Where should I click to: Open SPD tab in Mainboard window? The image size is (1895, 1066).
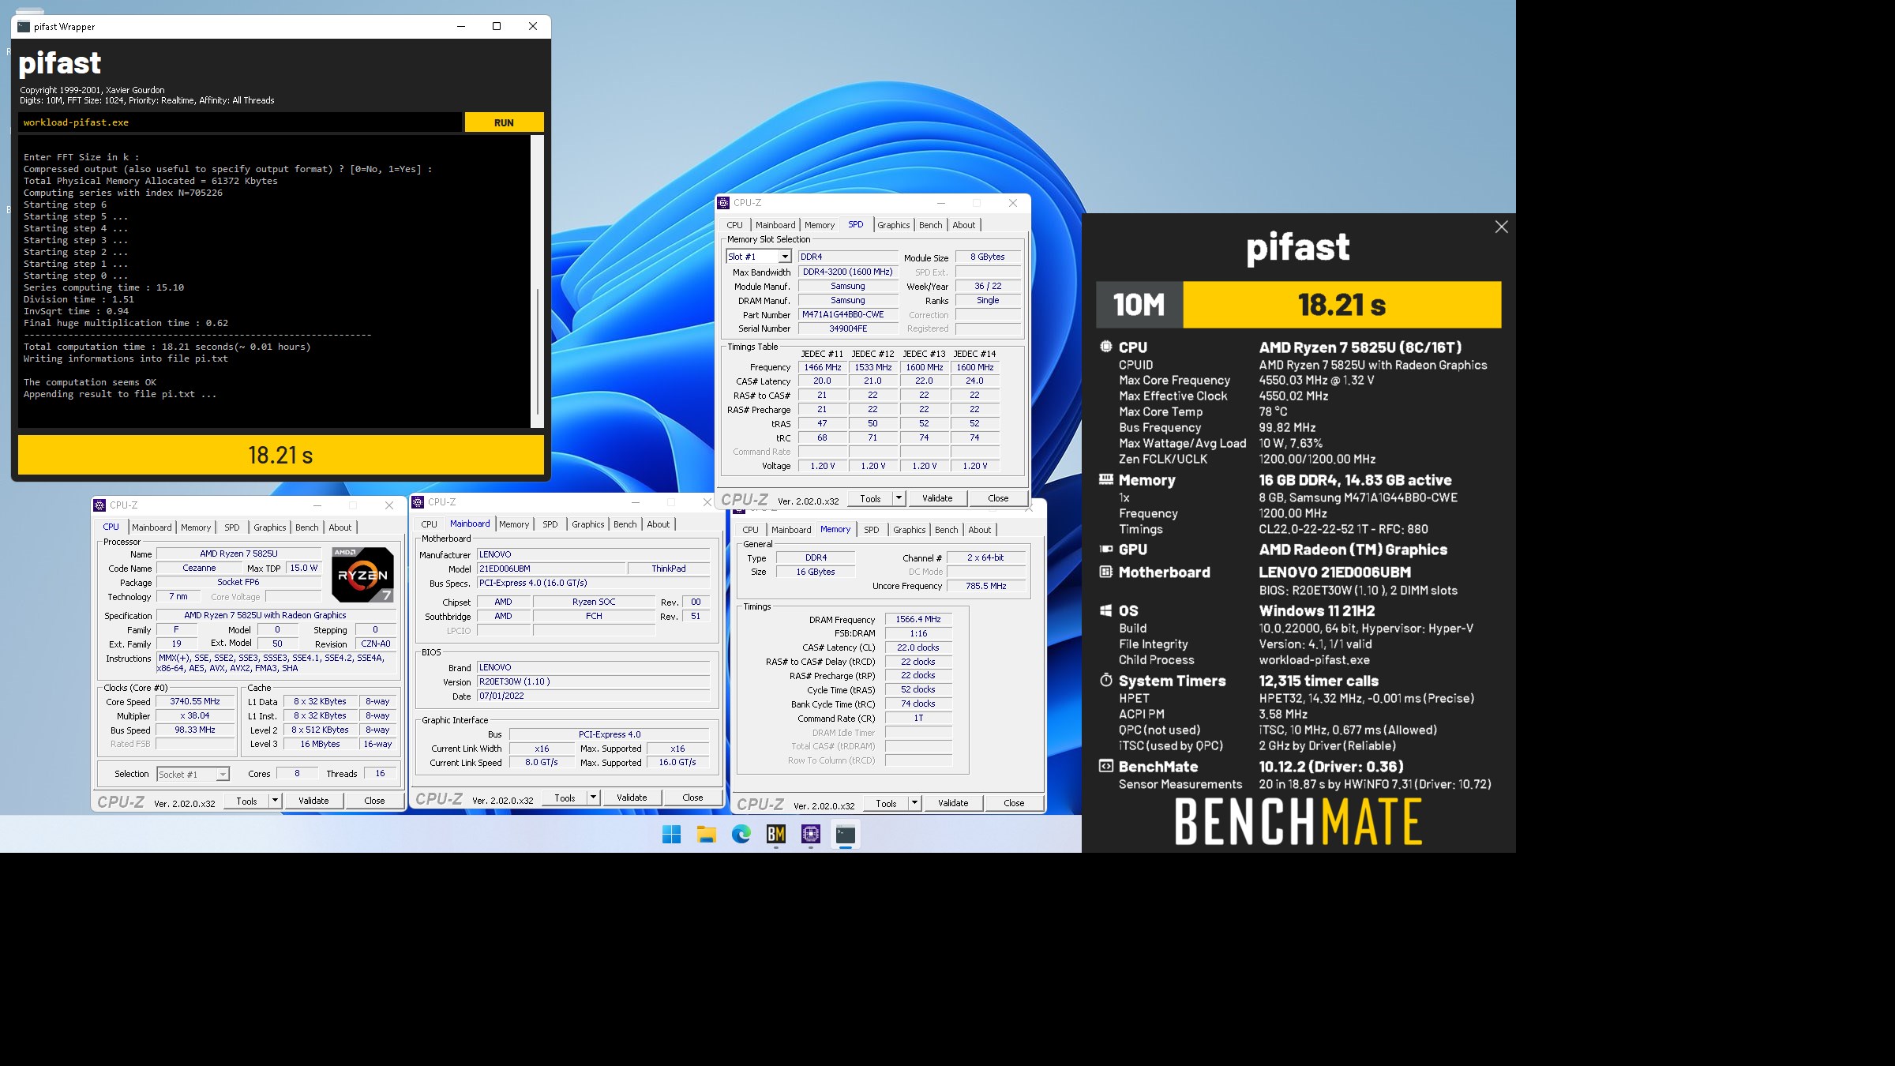click(550, 524)
